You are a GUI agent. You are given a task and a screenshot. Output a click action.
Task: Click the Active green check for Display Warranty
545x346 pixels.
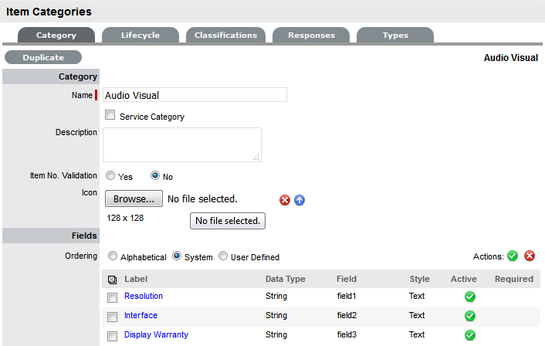tap(470, 335)
